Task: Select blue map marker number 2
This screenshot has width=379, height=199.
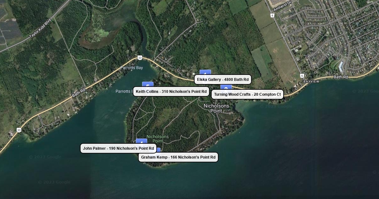Action: (x=226, y=87)
